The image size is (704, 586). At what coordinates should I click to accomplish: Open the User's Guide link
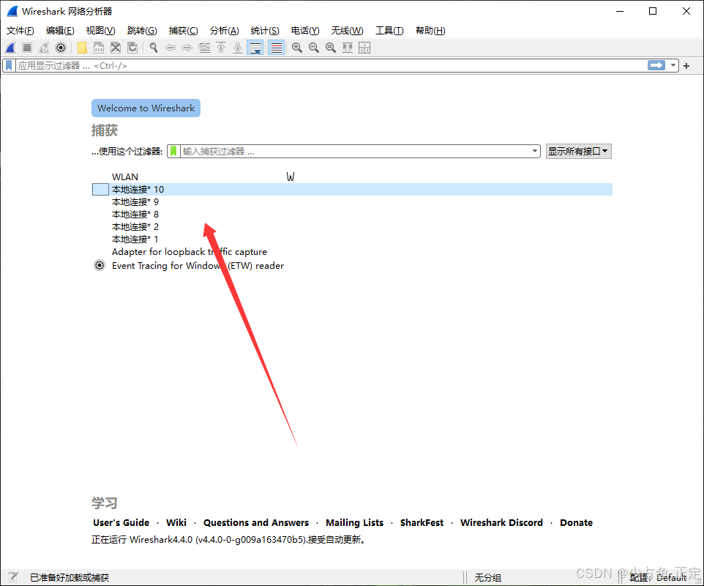121,522
